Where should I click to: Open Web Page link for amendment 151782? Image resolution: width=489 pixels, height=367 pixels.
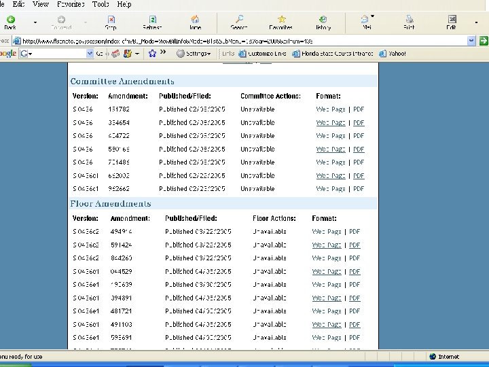click(330, 109)
